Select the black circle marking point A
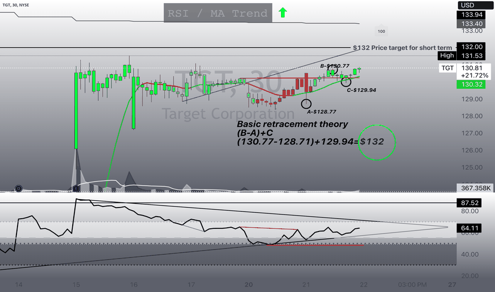This screenshot has width=495, height=292. click(x=306, y=104)
